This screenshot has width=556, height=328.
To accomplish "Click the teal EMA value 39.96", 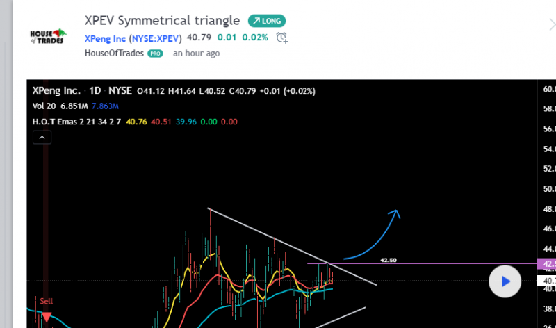I will 186,122.
